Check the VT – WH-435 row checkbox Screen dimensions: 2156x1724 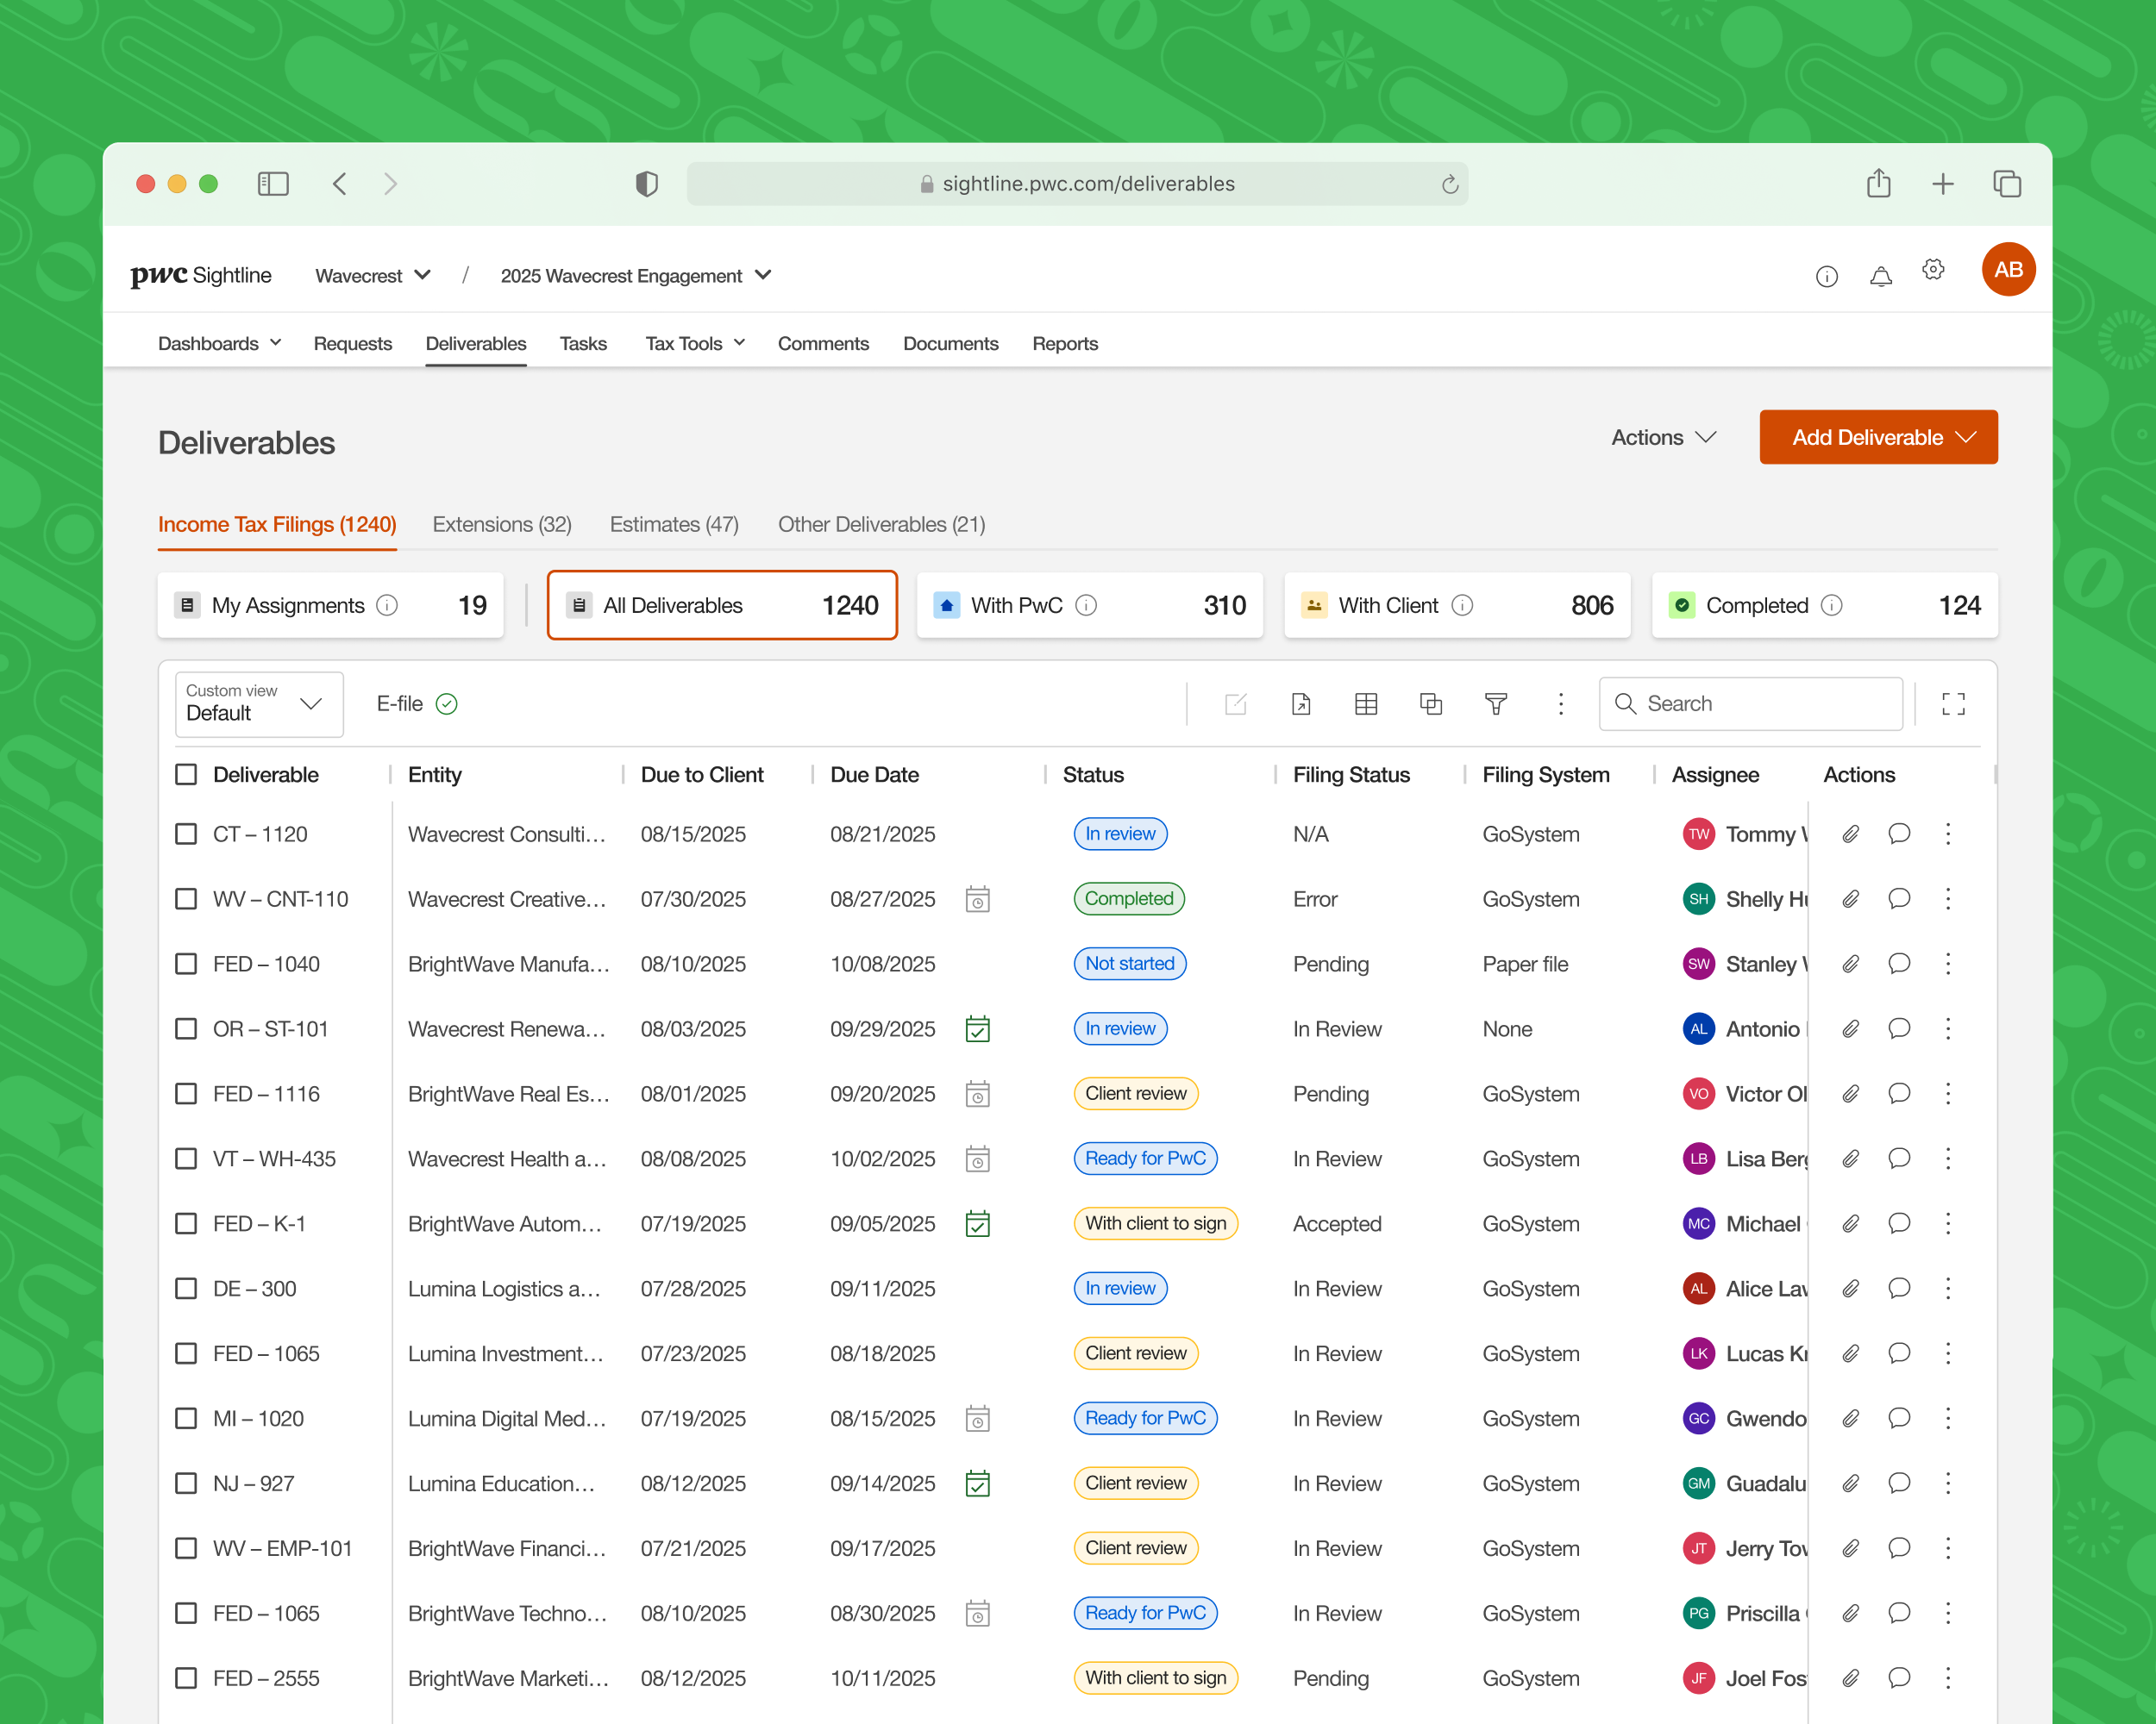(x=186, y=1159)
